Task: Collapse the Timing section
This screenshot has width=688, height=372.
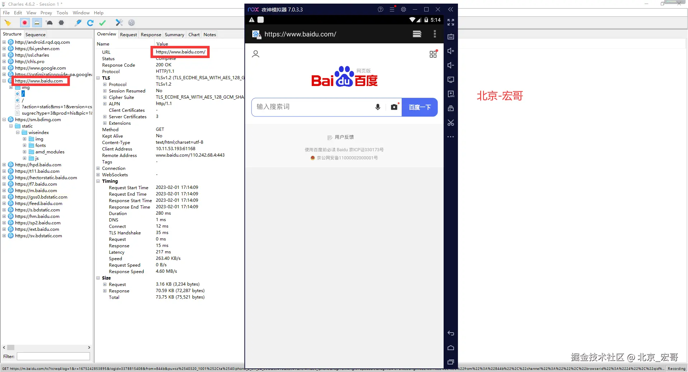Action: [98, 181]
